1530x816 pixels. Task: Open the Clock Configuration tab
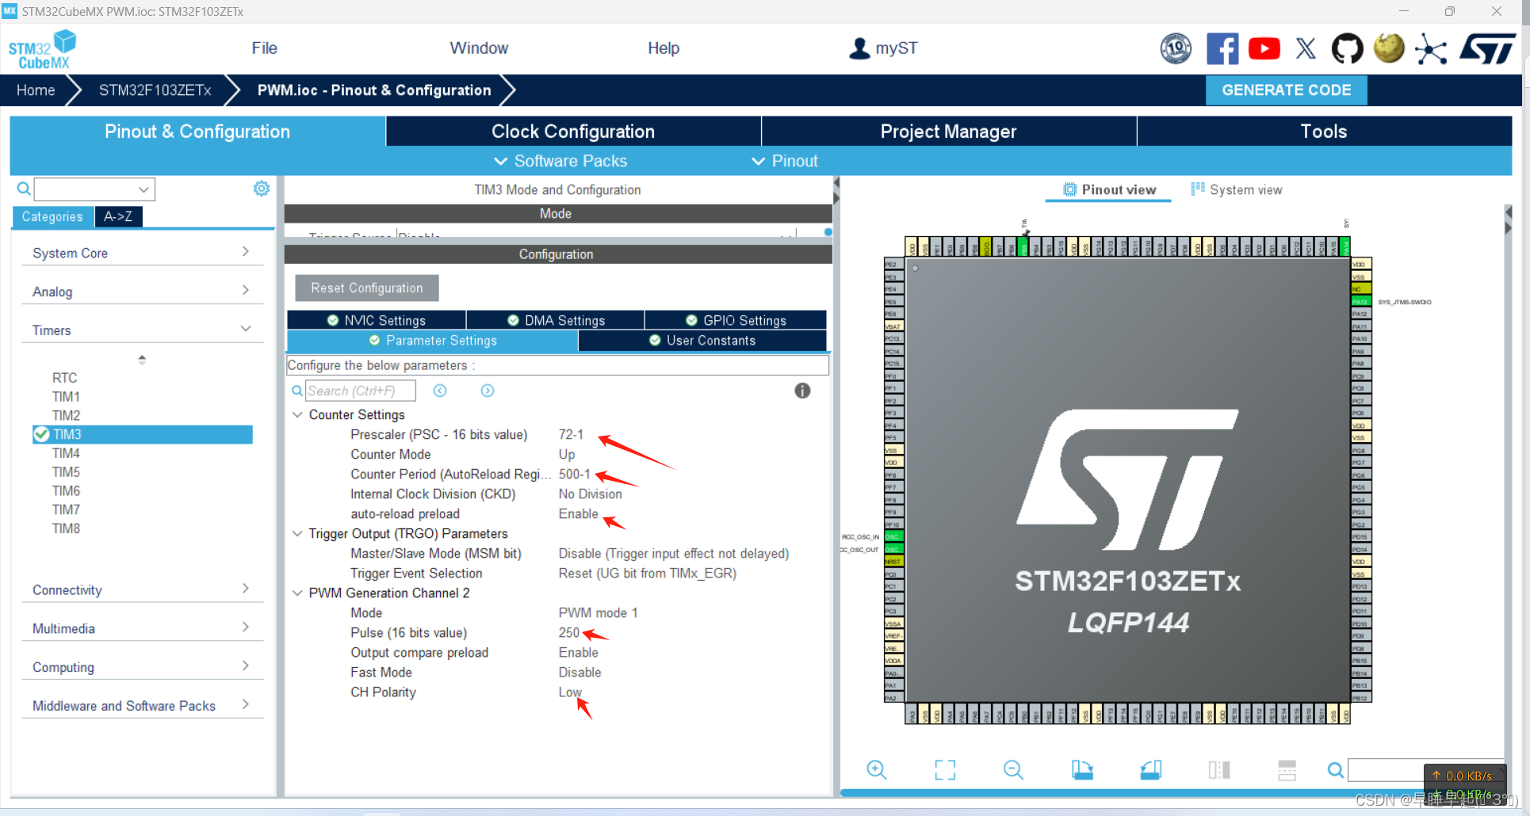click(572, 131)
